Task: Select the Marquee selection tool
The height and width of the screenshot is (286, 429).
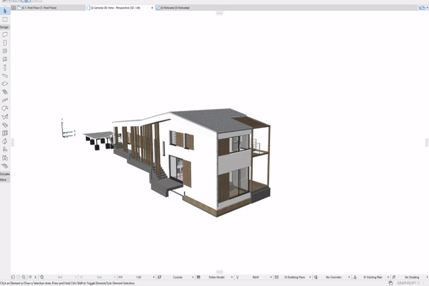Action: (x=5, y=19)
